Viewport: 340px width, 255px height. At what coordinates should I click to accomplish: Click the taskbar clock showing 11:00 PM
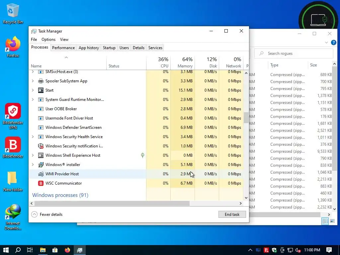click(x=312, y=250)
